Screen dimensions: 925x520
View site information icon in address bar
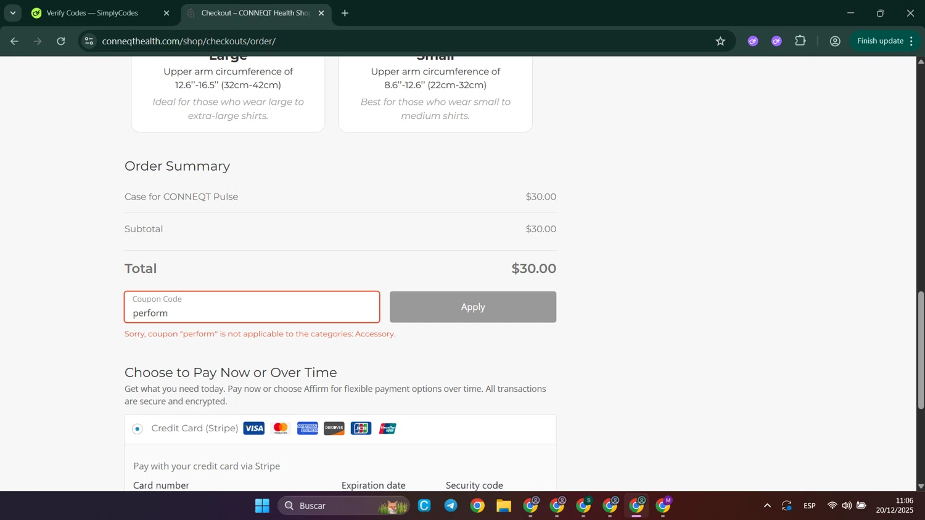89,41
